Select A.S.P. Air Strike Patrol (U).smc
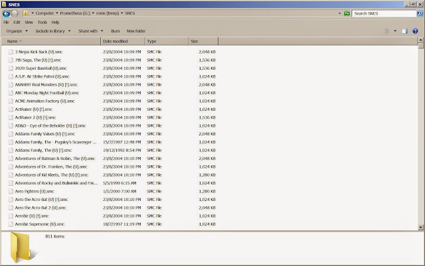 (x=42, y=76)
